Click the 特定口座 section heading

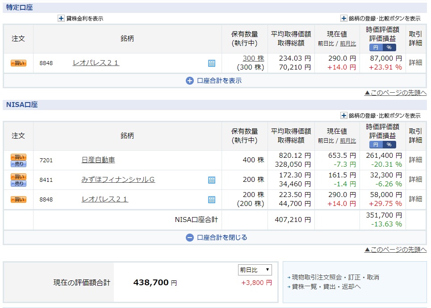(x=19, y=8)
